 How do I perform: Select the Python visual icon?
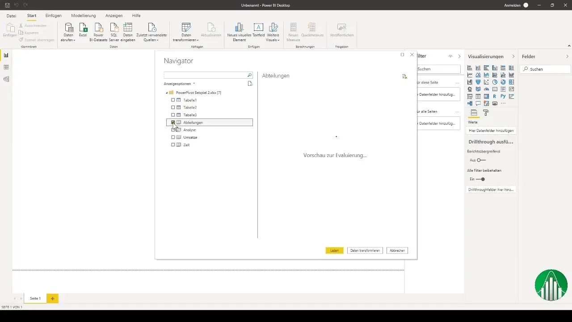[x=503, y=96]
